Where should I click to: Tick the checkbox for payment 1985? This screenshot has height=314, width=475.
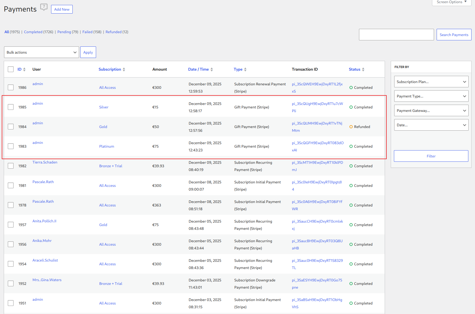point(11,107)
